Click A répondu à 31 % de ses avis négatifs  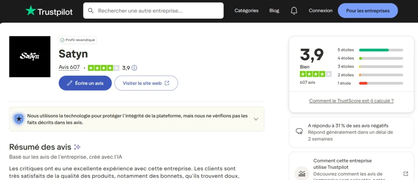(x=348, y=125)
